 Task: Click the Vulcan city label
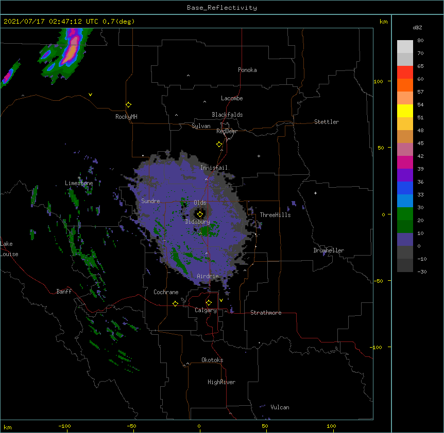pos(280,407)
